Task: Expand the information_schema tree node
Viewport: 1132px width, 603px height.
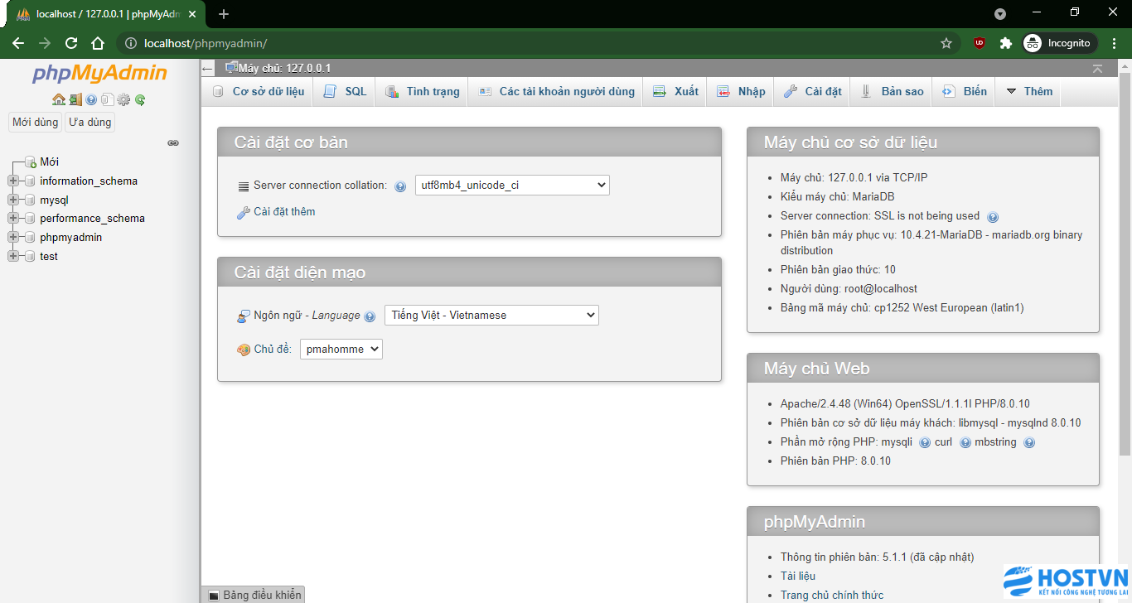Action: tap(12, 181)
